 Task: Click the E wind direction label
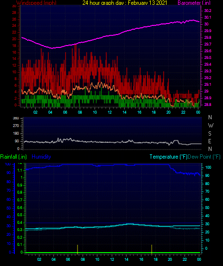tap(210, 141)
